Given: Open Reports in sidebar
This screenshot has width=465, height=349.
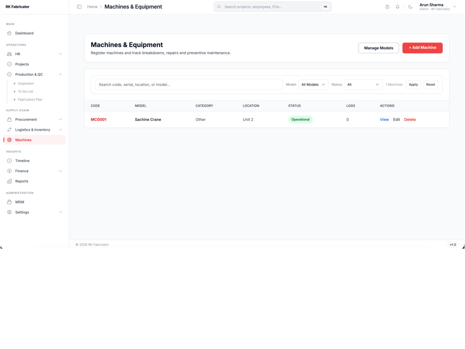Looking at the screenshot, I should pyautogui.click(x=22, y=181).
